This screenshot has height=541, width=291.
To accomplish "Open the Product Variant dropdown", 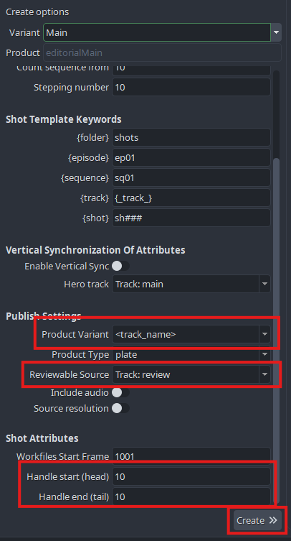I will (x=191, y=334).
